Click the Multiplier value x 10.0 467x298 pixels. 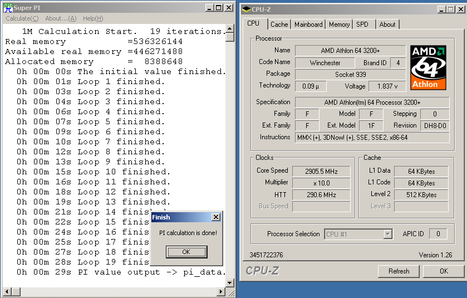tap(321, 183)
